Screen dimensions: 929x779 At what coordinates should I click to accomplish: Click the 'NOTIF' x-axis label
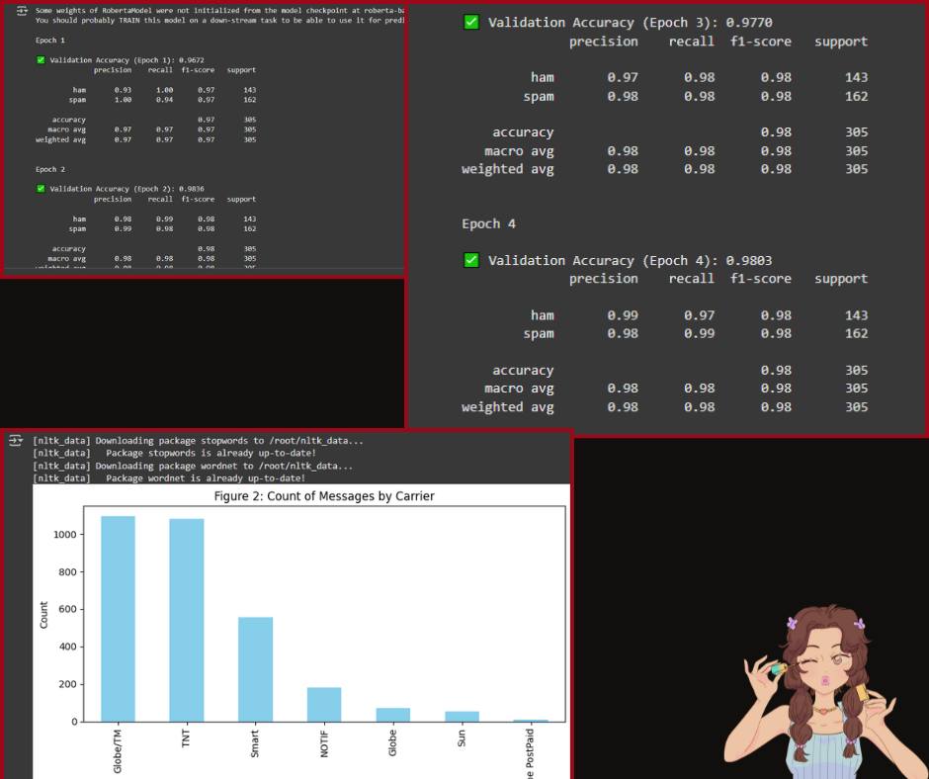pos(324,743)
